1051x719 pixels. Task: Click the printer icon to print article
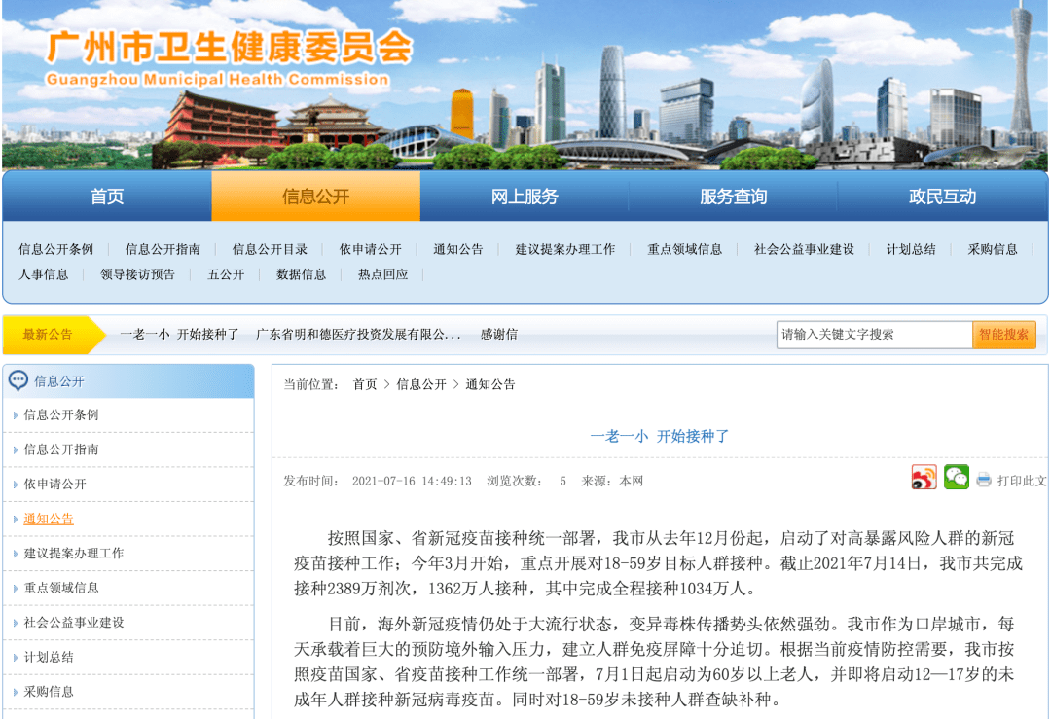984,481
